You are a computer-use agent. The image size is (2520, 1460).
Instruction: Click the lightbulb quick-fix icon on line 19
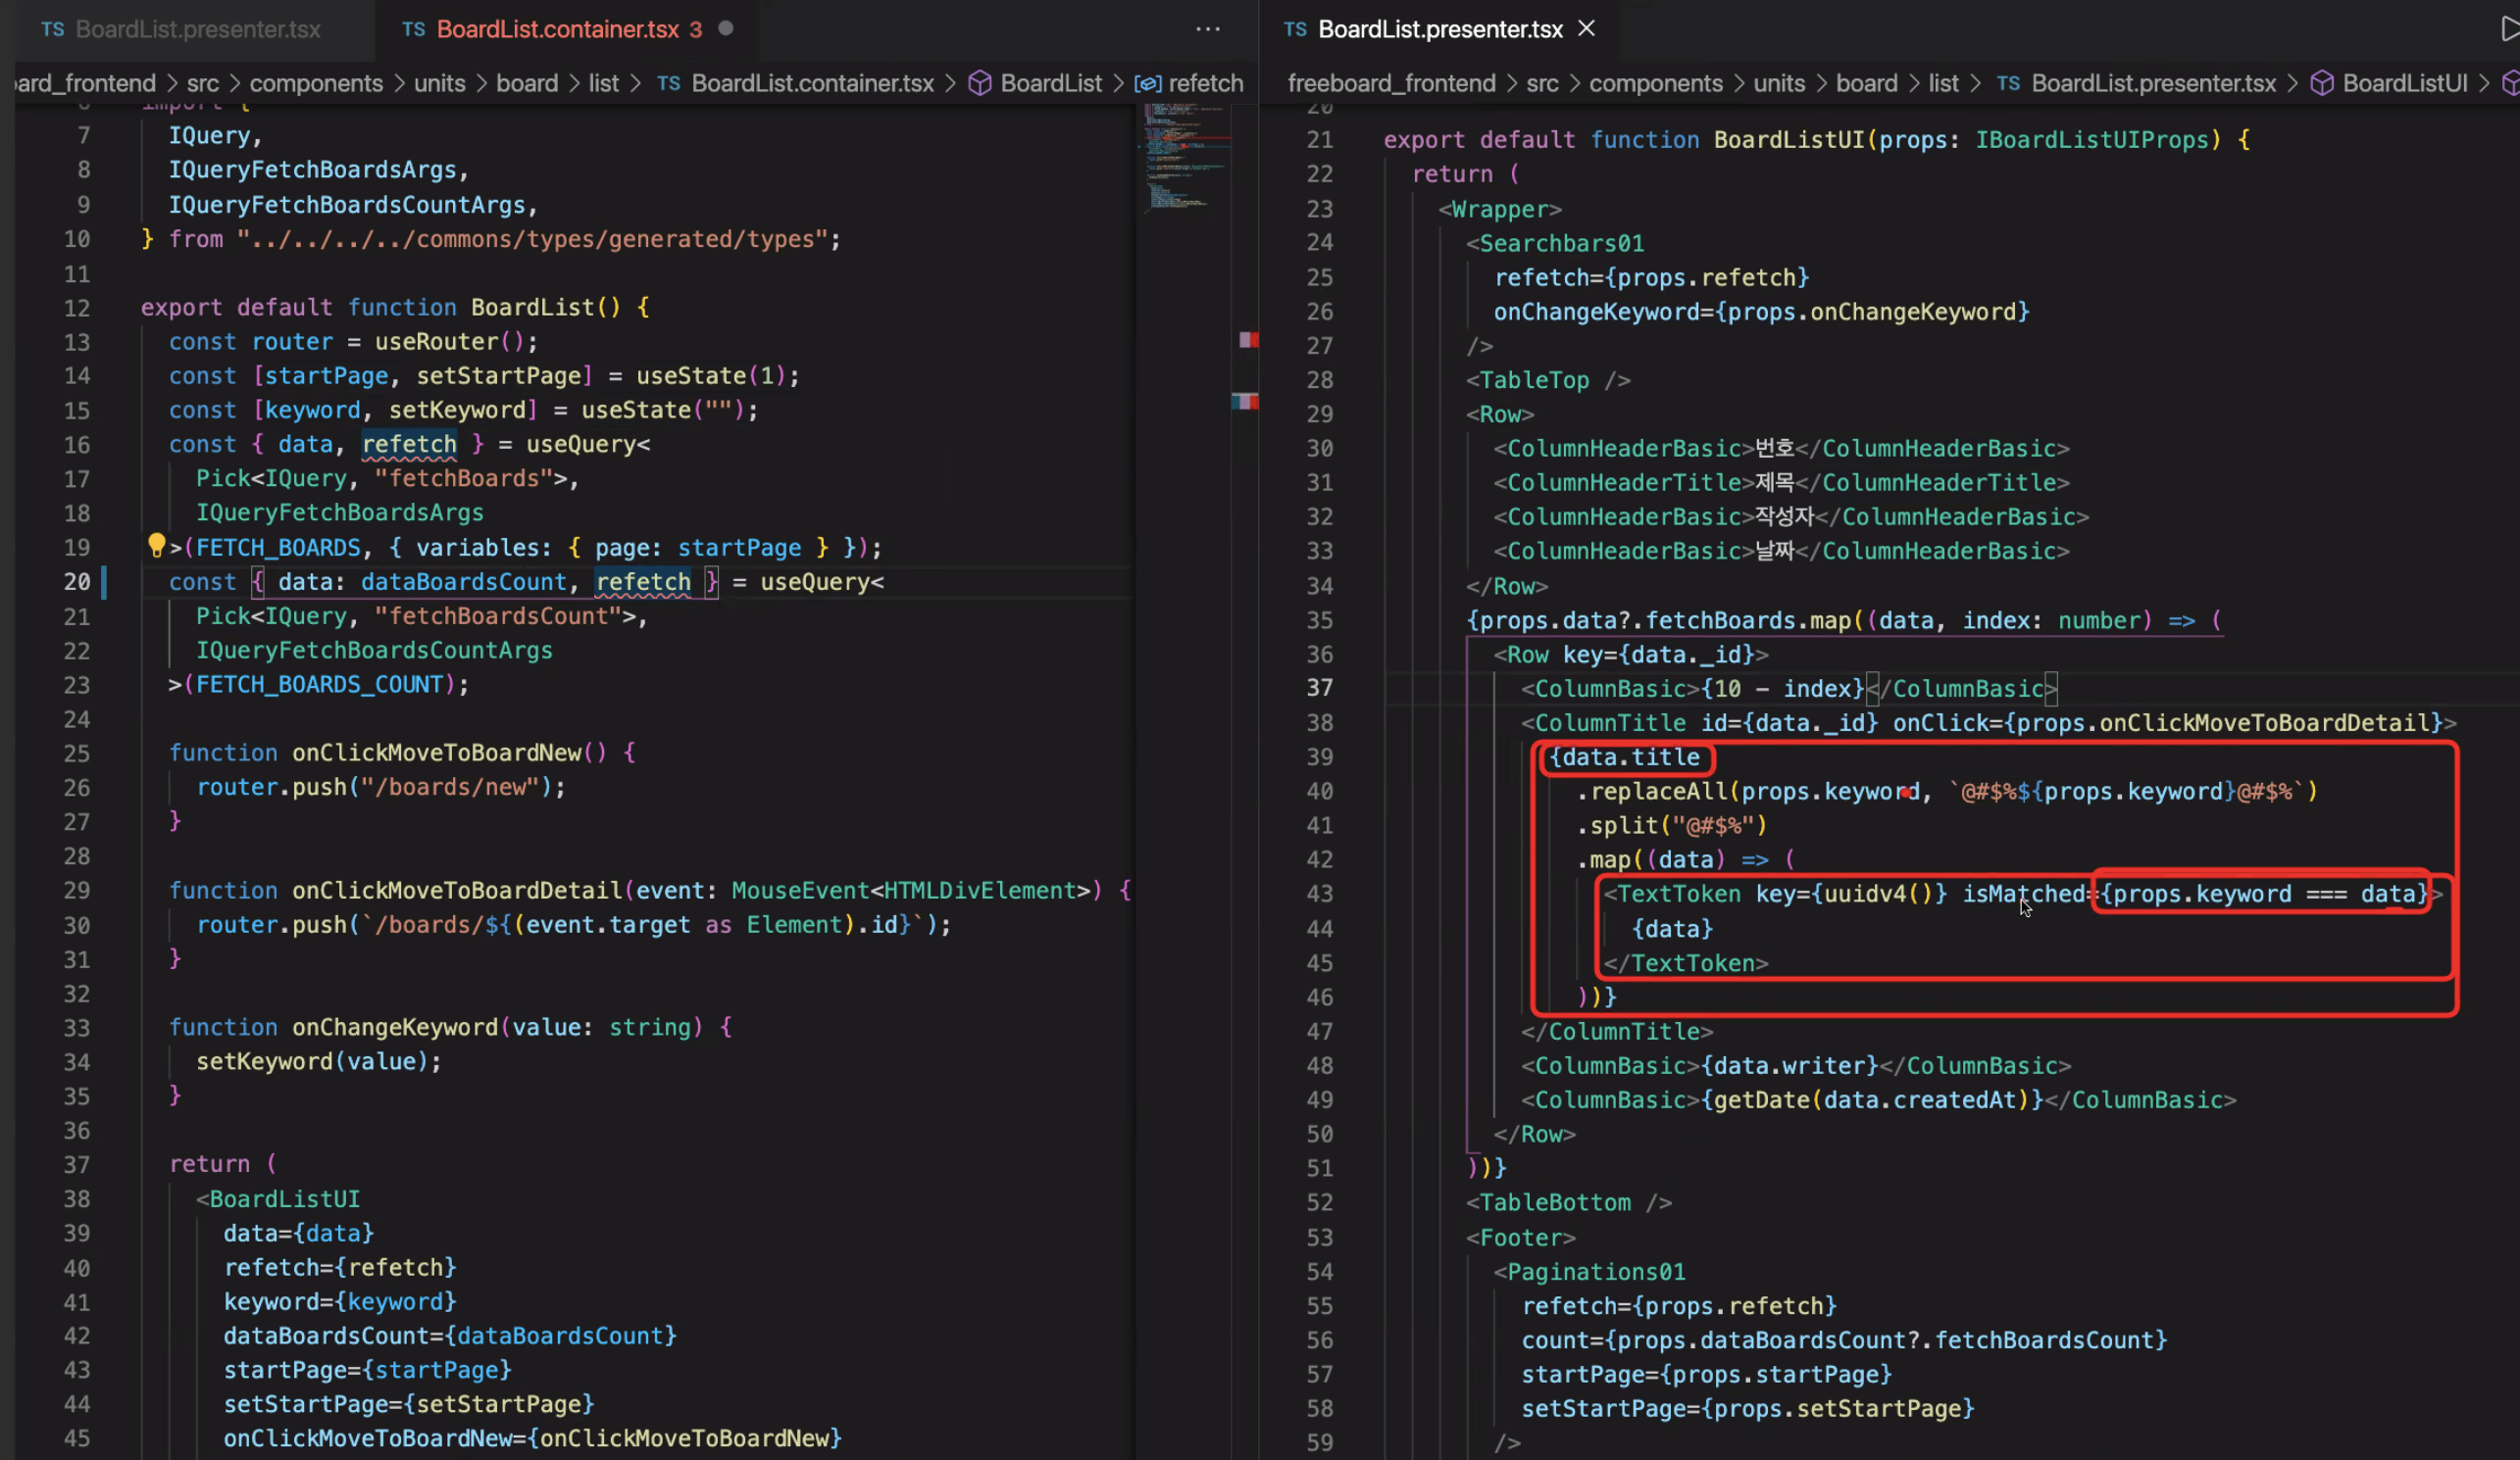[x=156, y=546]
